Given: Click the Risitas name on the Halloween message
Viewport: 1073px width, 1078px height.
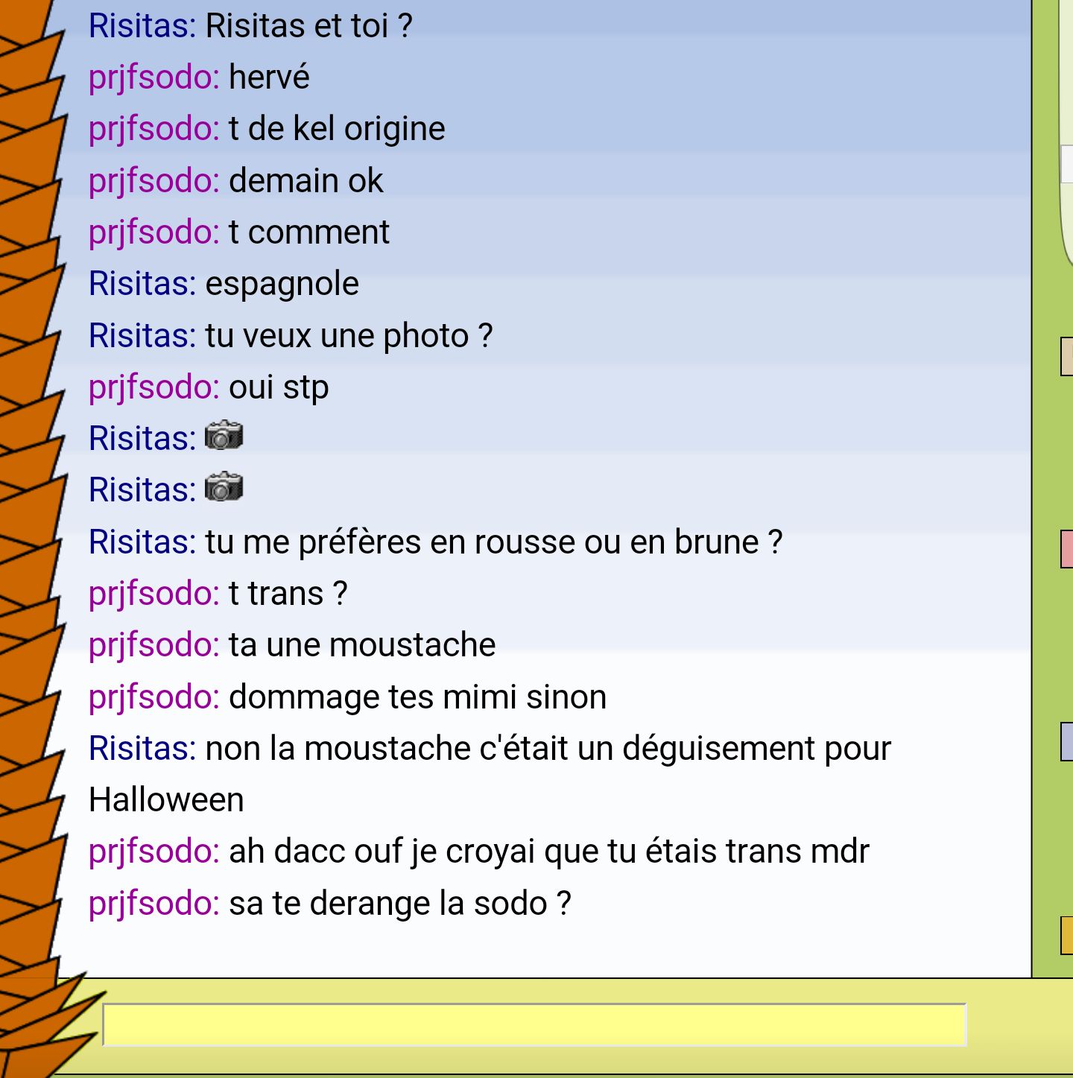Looking at the screenshot, I should tap(142, 748).
